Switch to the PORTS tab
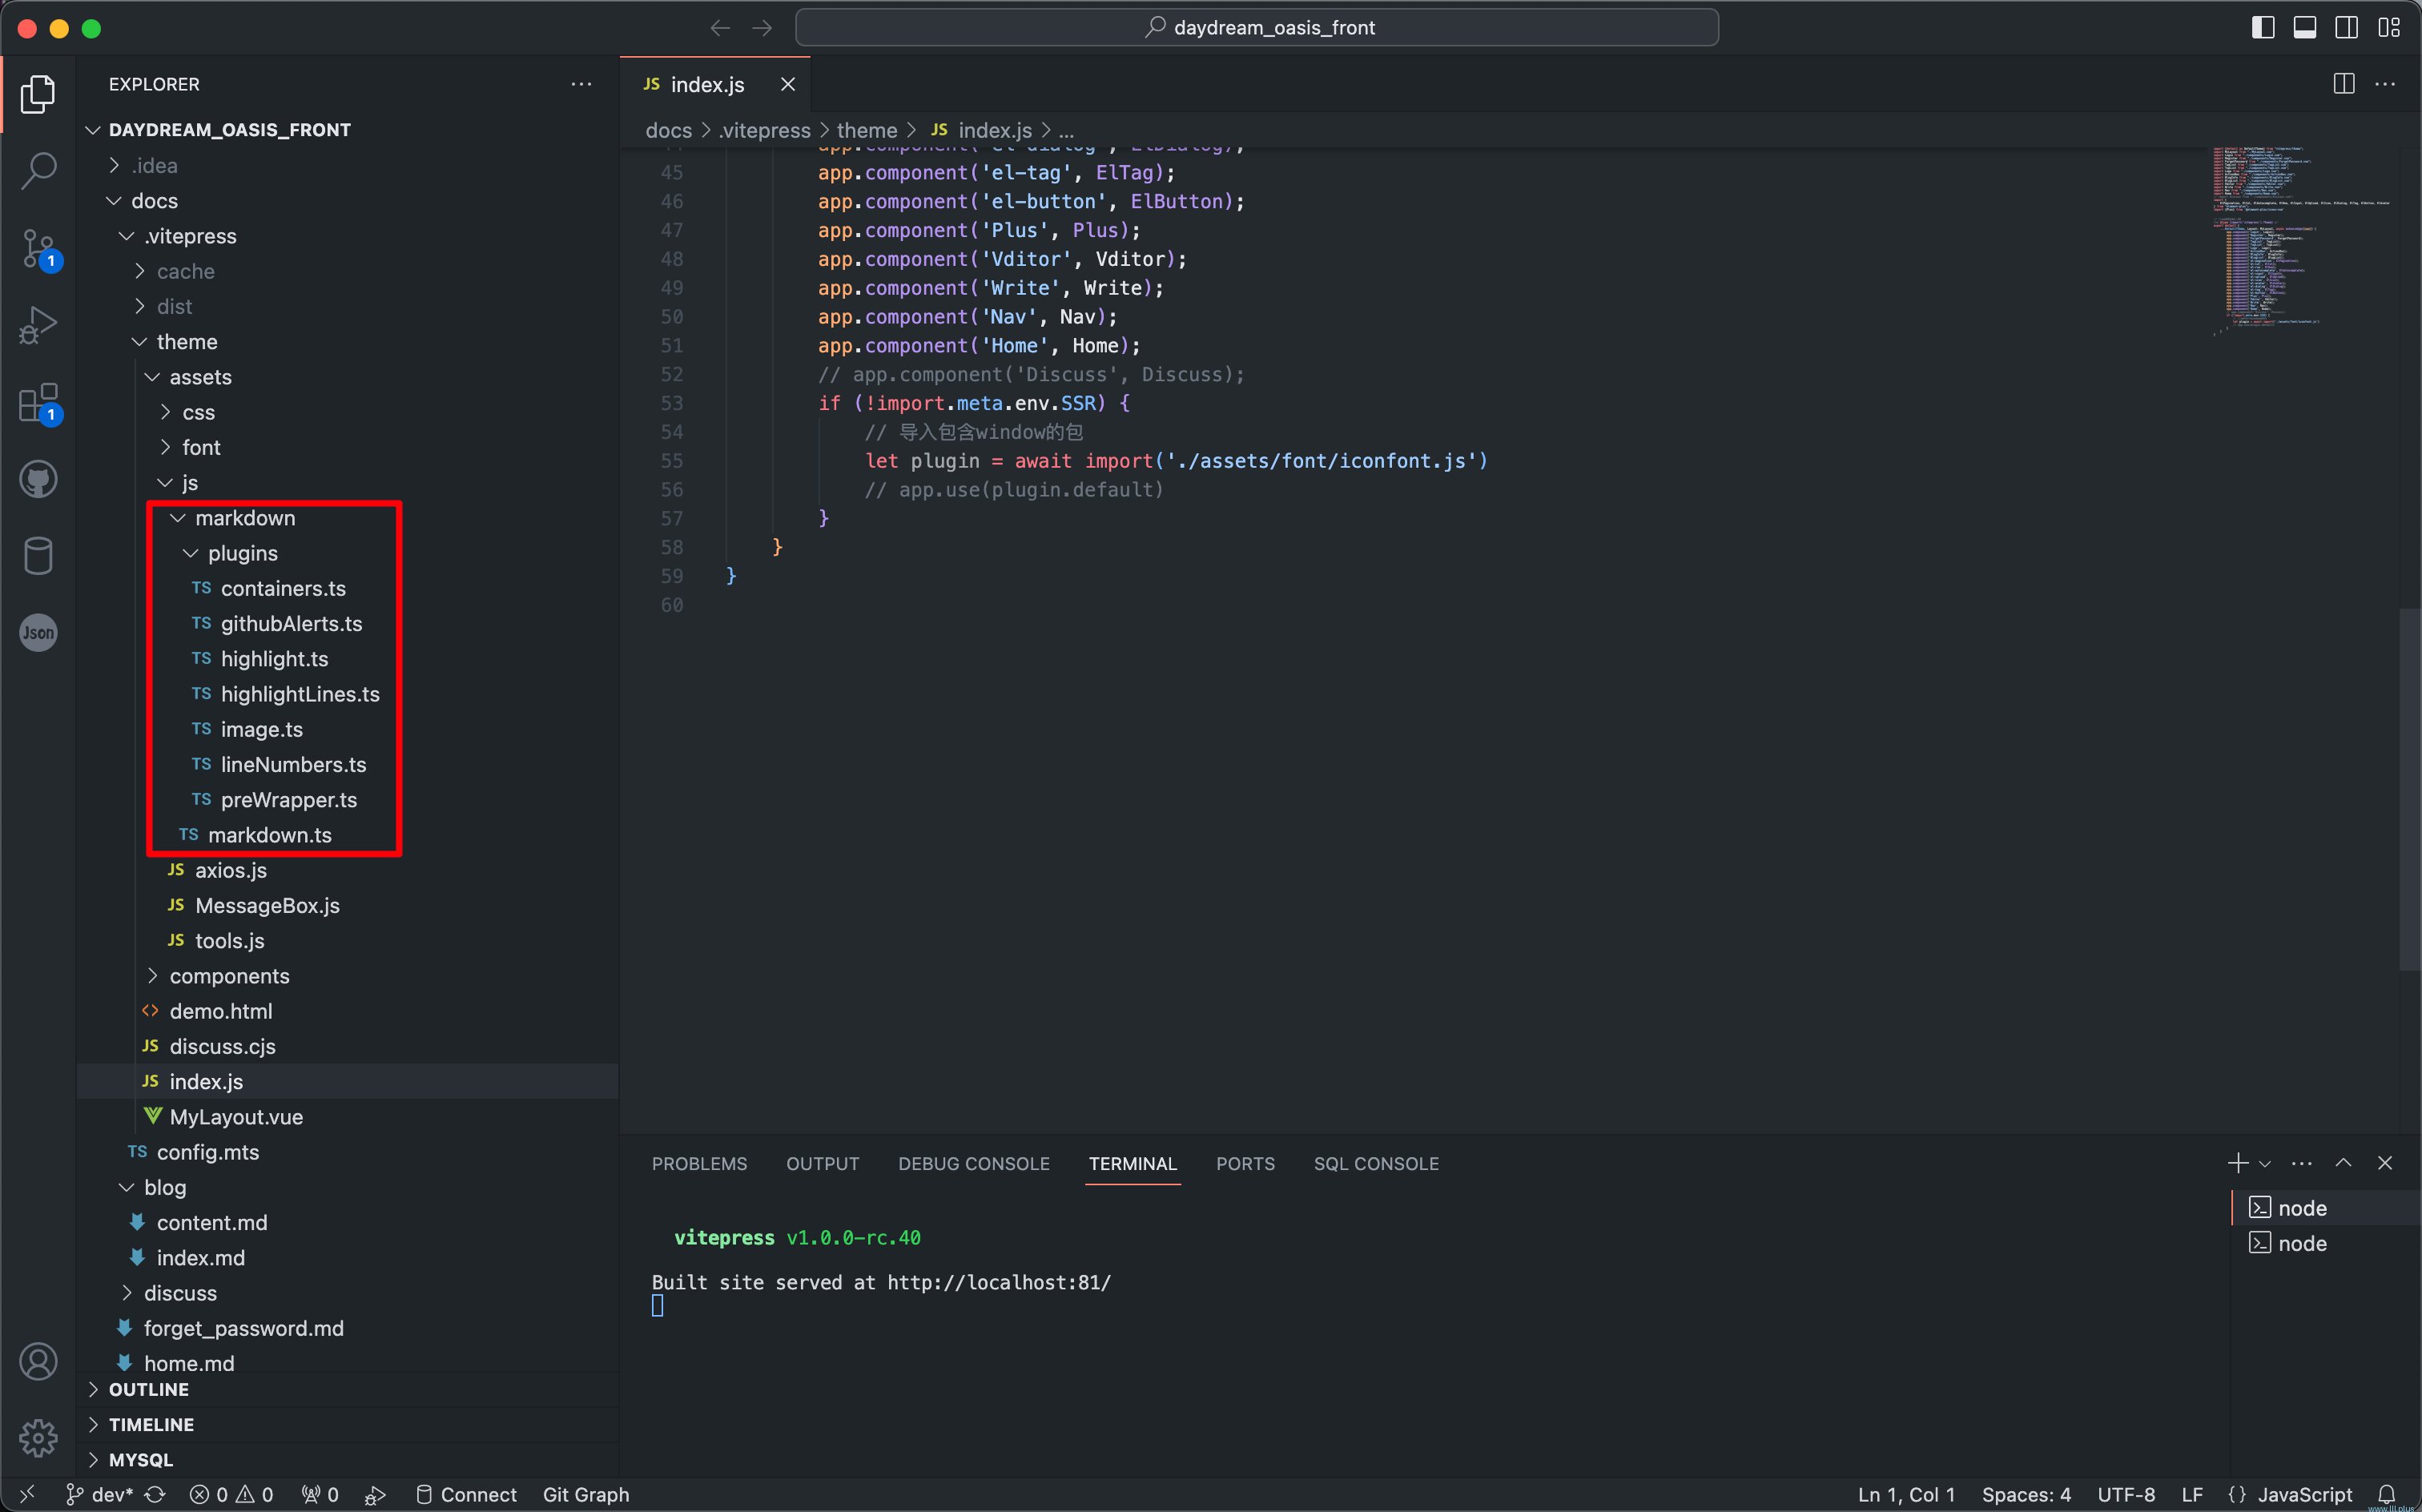2422x1512 pixels. tap(1245, 1163)
